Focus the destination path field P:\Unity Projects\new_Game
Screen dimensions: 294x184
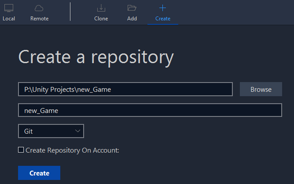click(125, 89)
